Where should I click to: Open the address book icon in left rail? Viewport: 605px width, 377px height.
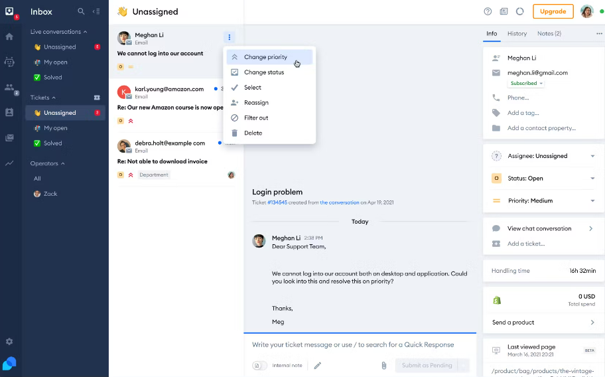[9, 112]
